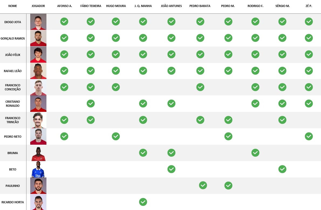Click Beto's checkmark in Sérgio M. column
Screen dimensions: 321x210
tap(282, 169)
